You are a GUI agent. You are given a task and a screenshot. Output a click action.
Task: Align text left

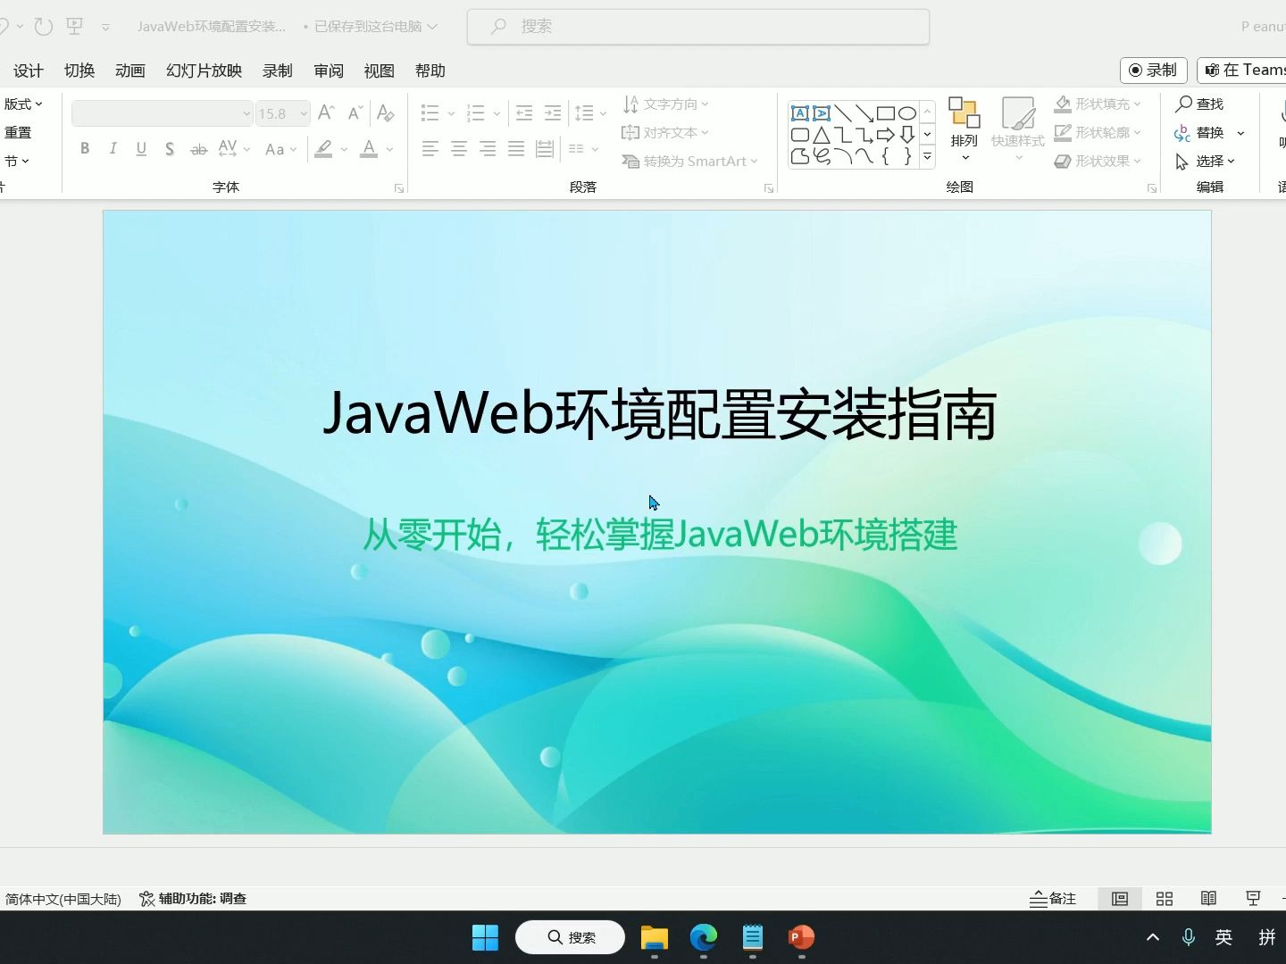click(430, 149)
